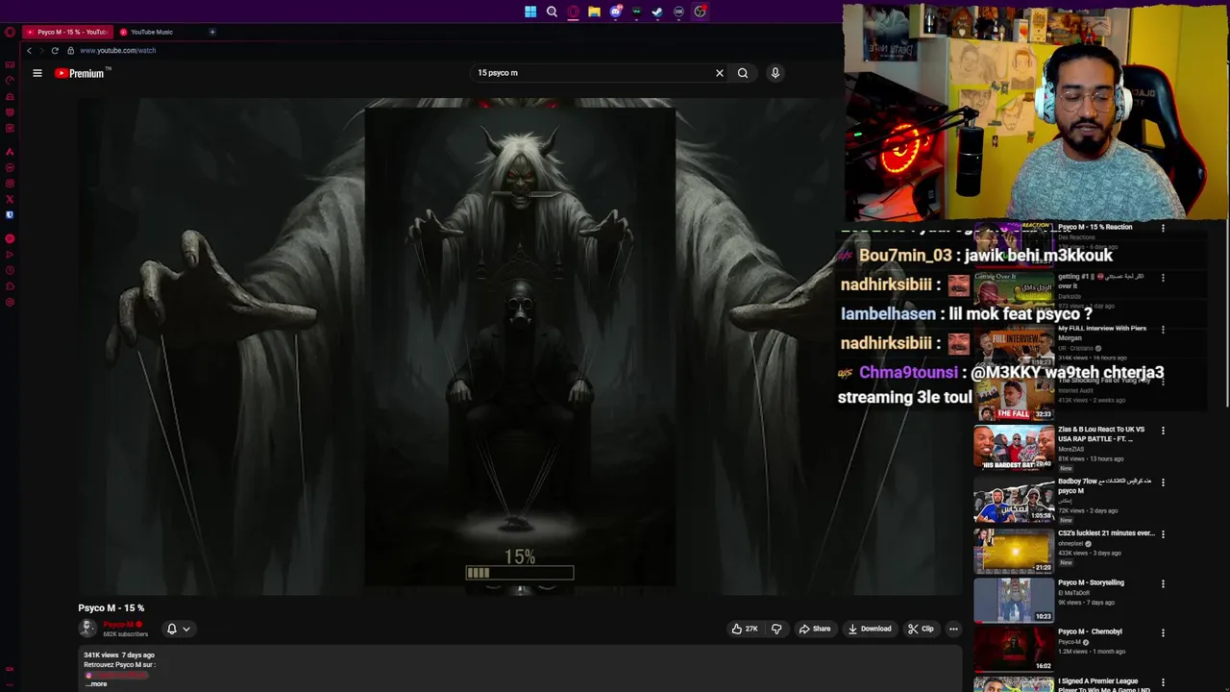Play the 'Psyco M - Storytelling' thumbnail

(1014, 601)
